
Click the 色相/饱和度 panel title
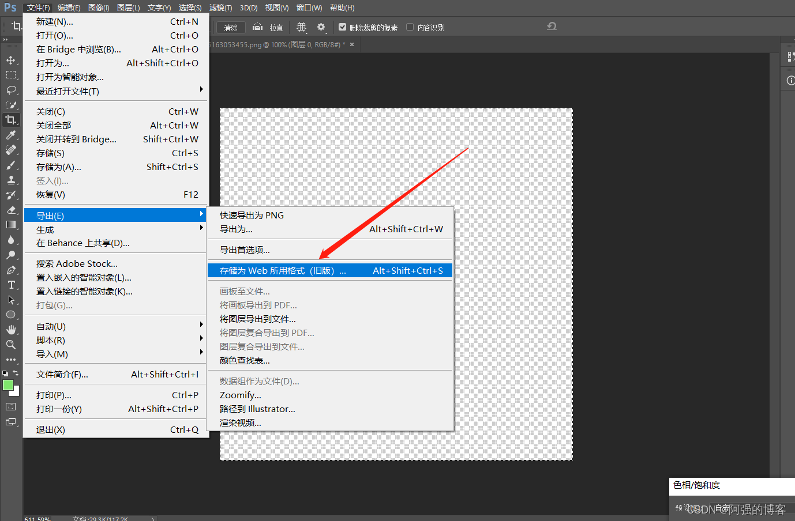[696, 485]
